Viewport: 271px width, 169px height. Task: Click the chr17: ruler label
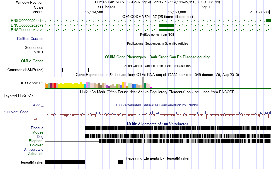[x=38, y=12]
